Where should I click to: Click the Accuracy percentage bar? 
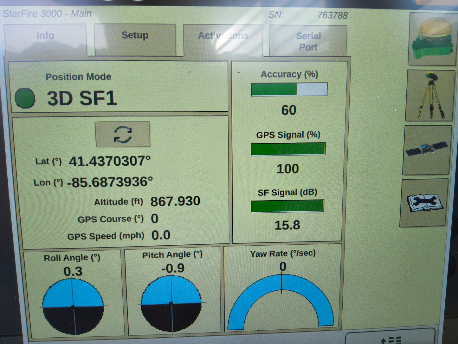289,89
